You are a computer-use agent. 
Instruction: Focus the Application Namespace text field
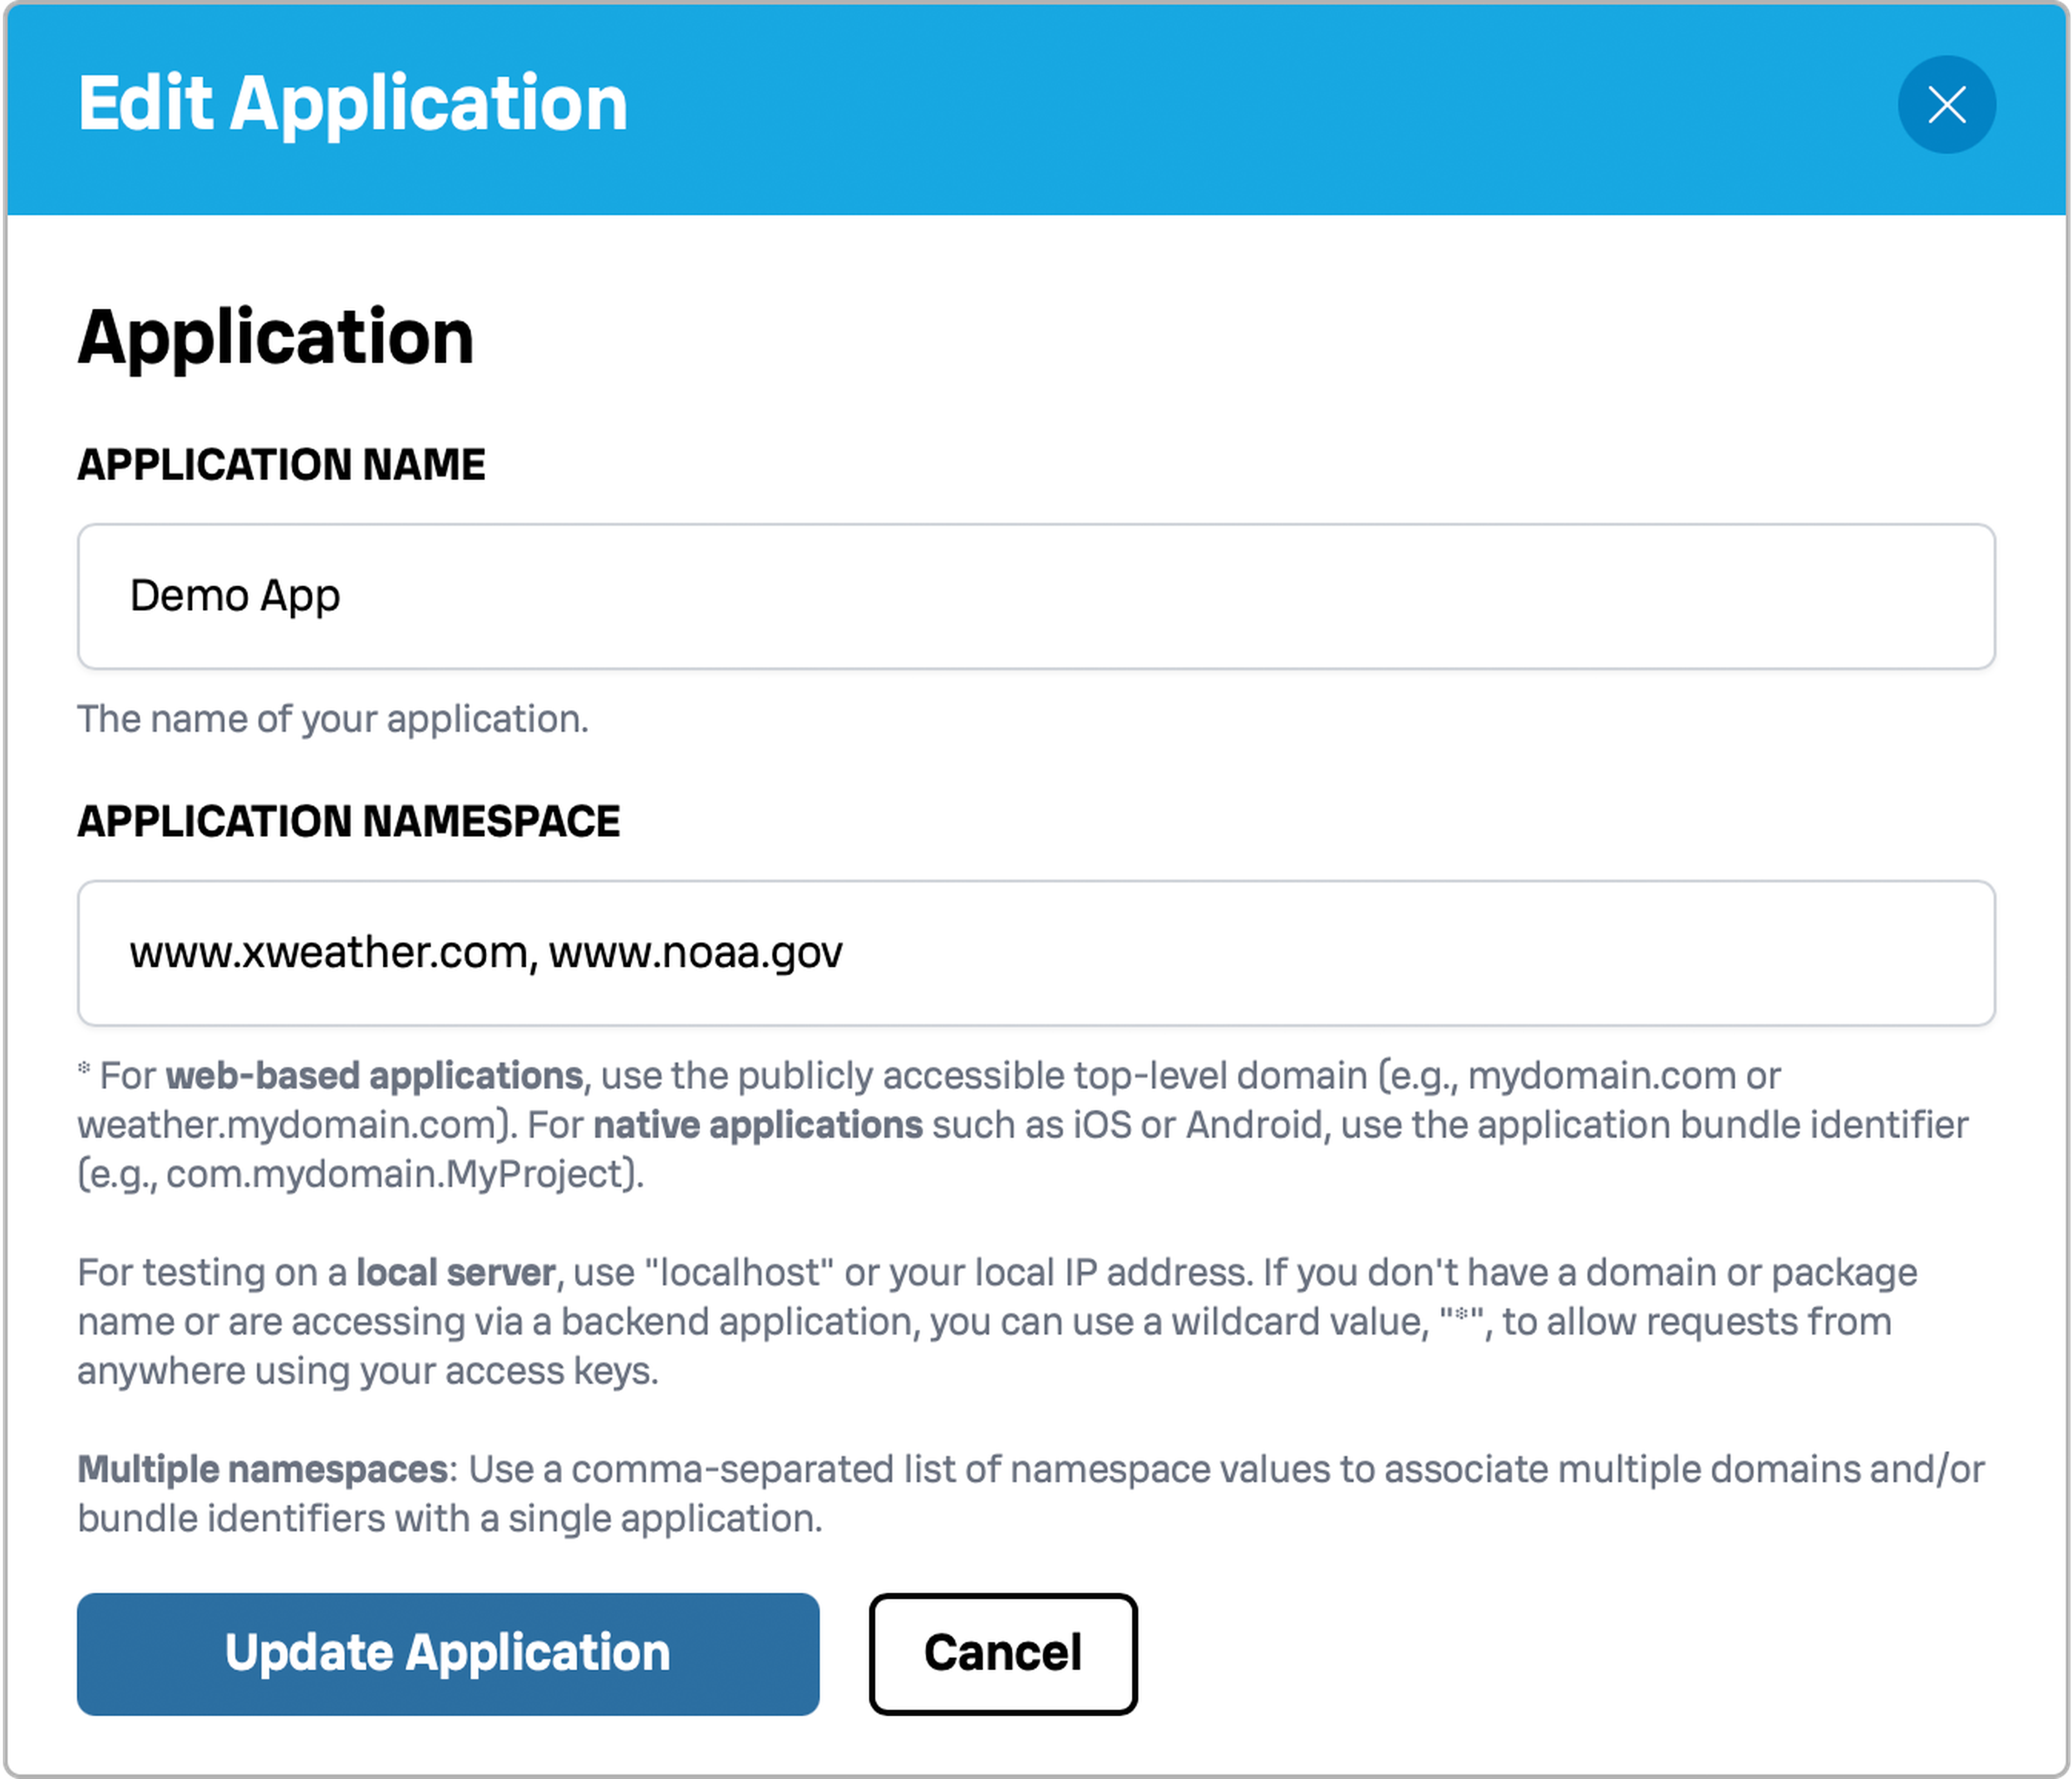[x=1036, y=953]
